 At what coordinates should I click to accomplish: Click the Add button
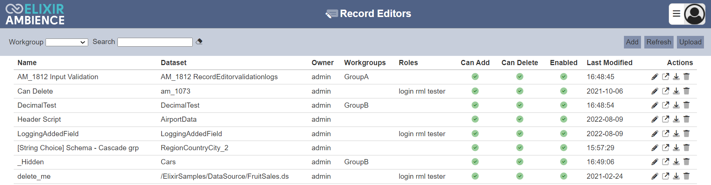tap(632, 42)
